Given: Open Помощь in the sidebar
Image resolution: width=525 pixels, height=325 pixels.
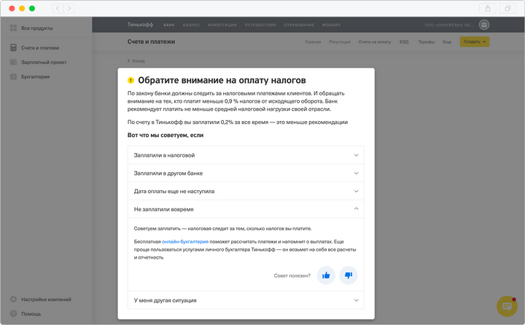Looking at the screenshot, I should [31, 313].
